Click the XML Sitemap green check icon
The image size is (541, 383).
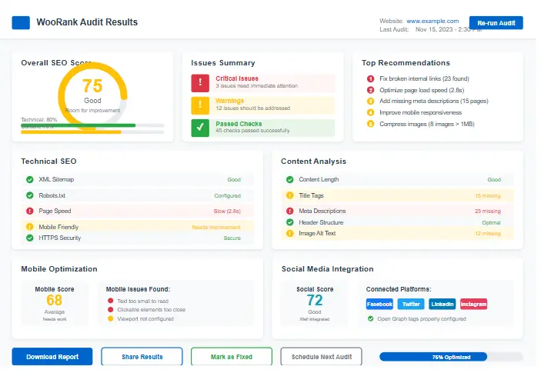point(30,179)
